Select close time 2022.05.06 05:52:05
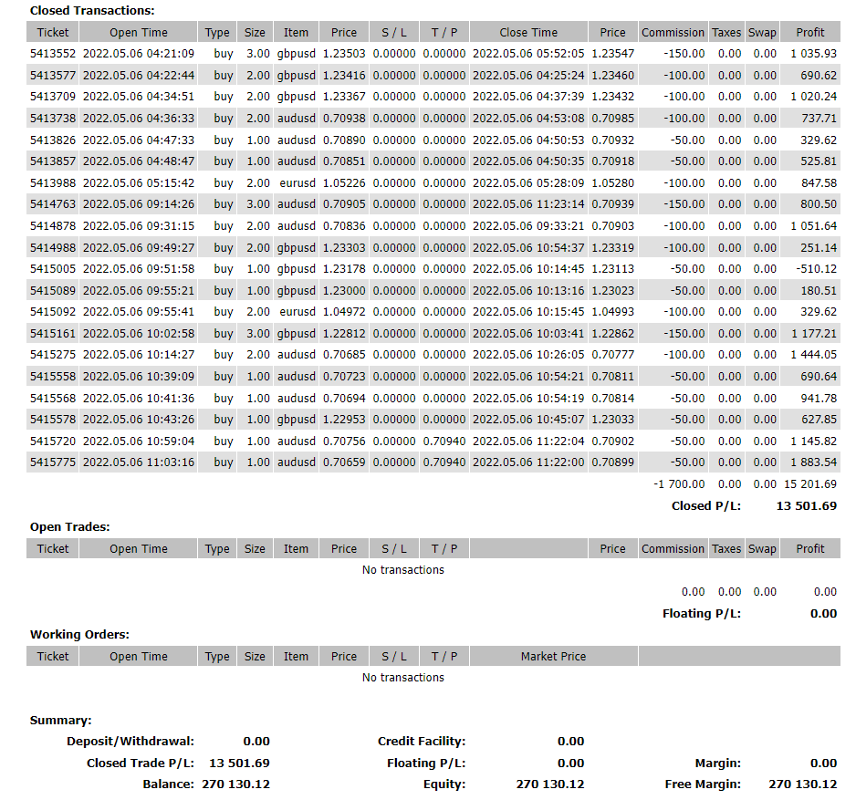The image size is (856, 800). pyautogui.click(x=528, y=54)
